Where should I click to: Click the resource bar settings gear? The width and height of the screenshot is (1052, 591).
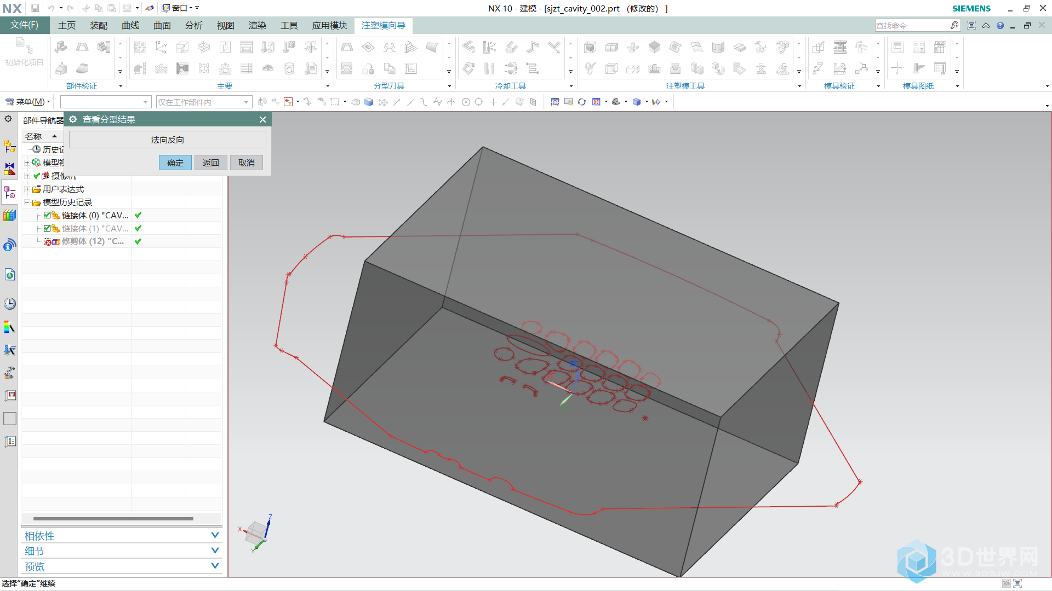point(8,119)
